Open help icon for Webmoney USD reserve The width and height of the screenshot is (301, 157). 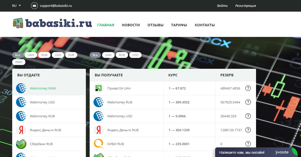[x=248, y=116]
